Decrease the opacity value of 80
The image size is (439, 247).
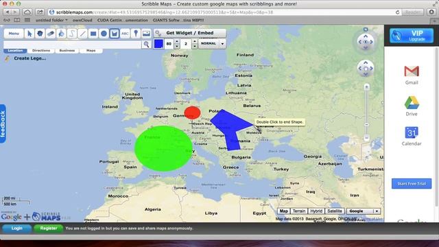(x=177, y=46)
